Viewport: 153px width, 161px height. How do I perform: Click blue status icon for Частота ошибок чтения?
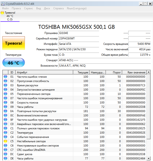coord(5,77)
